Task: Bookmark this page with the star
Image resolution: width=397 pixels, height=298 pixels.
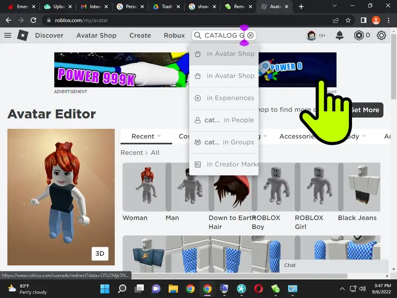Action: point(348,20)
